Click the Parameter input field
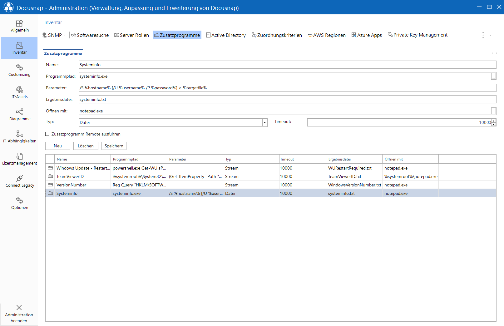Viewport: 504px width, 326px height. 287,88
